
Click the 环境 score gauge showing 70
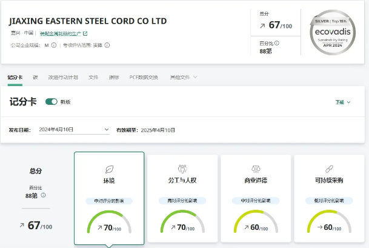tap(109, 223)
